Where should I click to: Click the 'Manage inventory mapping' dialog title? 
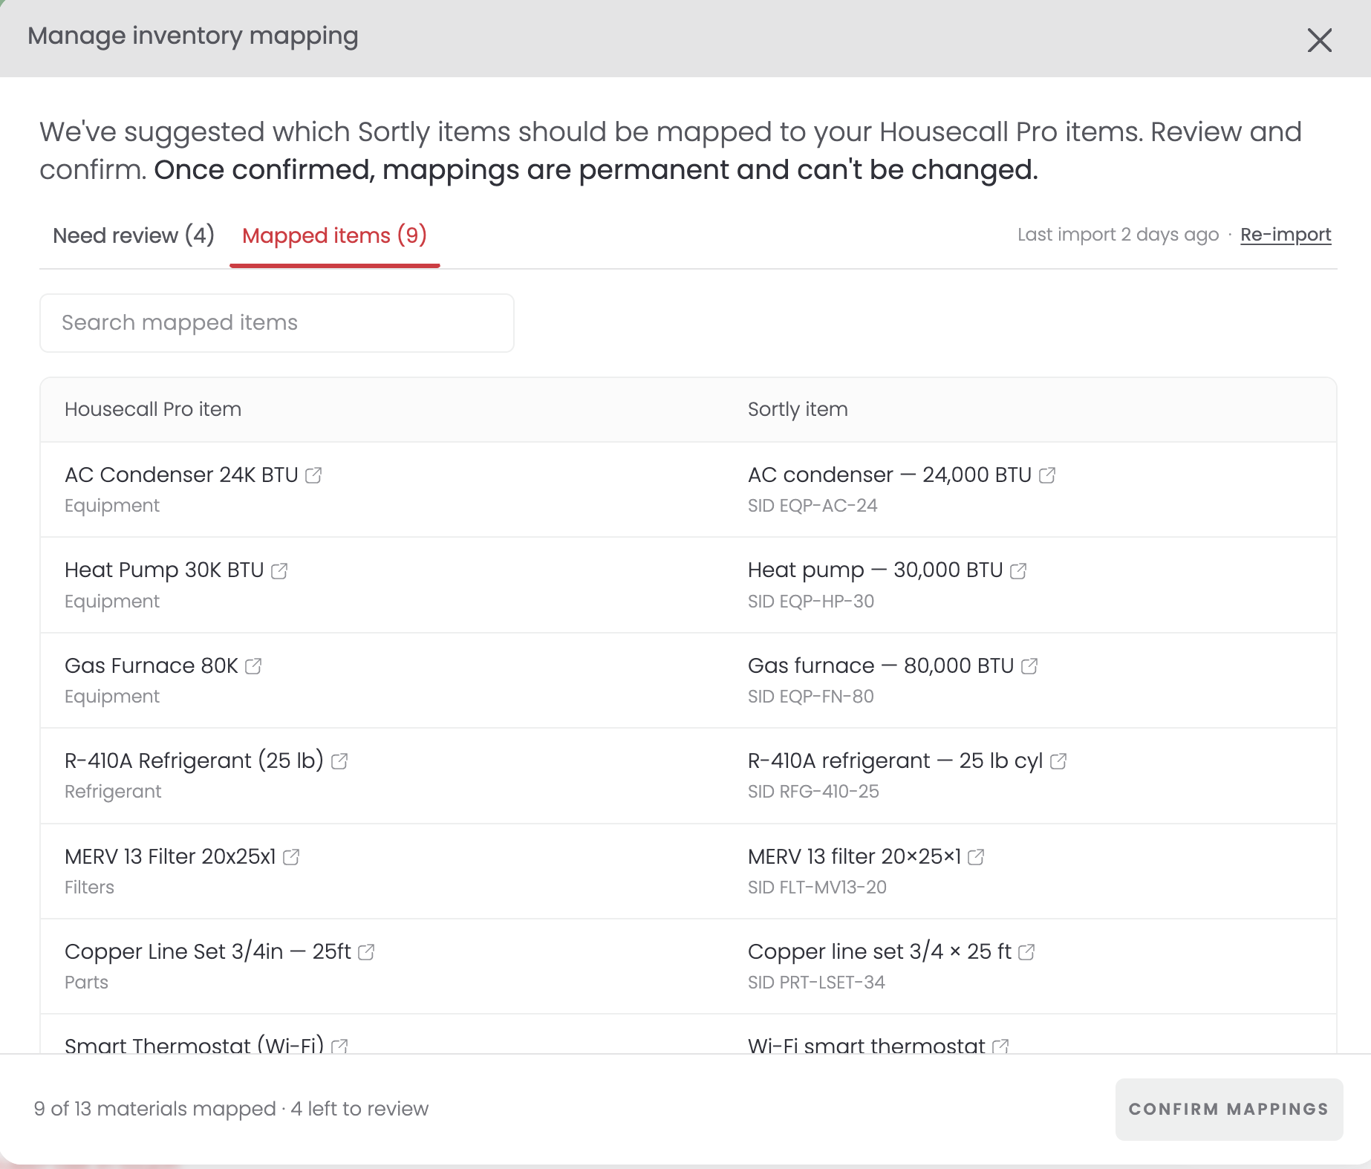193,36
